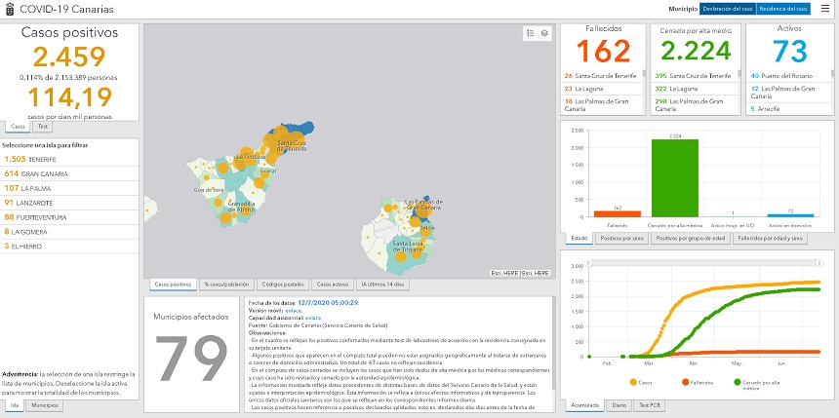Filter by TENERIFE island

tap(29, 159)
